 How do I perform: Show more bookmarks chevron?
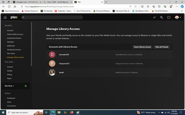[182, 11]
